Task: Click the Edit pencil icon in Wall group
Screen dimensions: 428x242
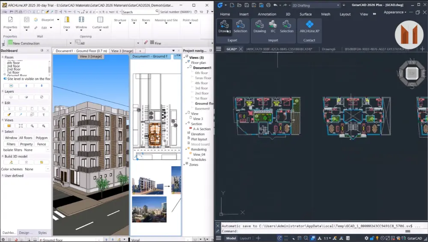Action: (x=36, y=27)
